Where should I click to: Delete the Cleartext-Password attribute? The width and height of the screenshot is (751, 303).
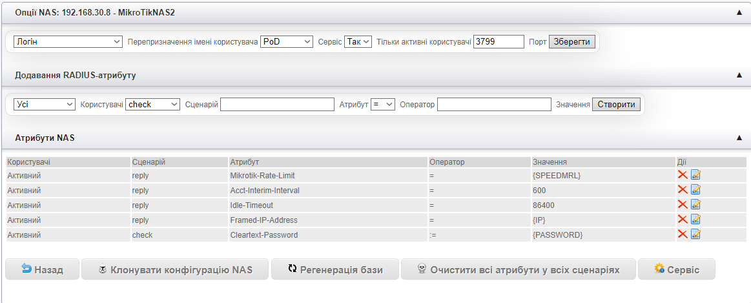click(x=682, y=235)
